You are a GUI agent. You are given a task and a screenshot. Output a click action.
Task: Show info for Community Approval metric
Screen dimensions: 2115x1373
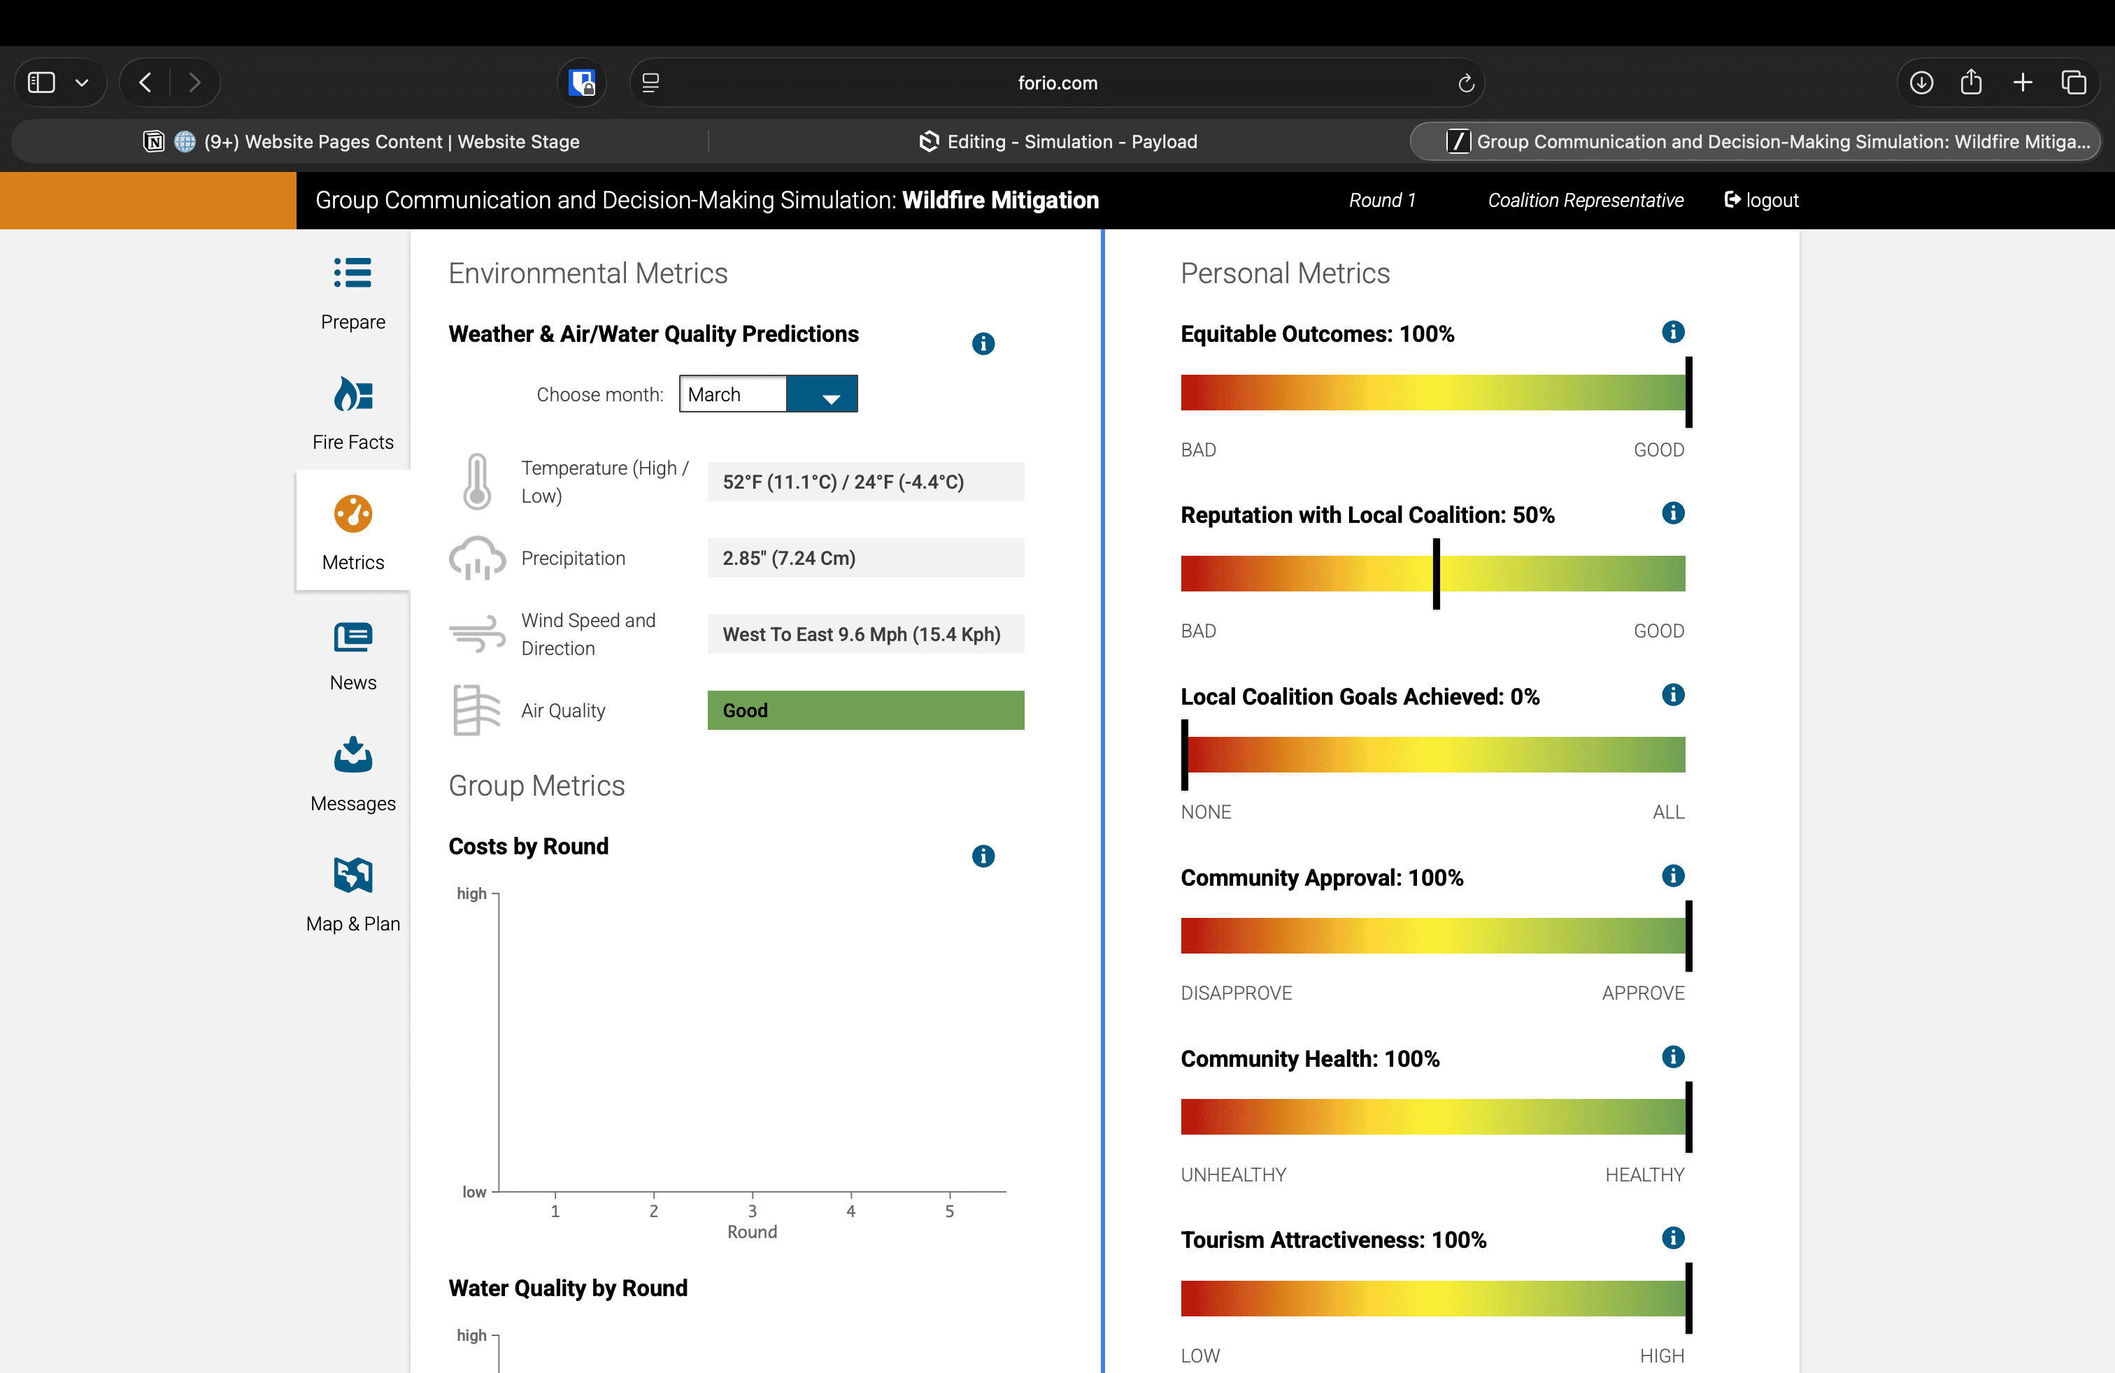coord(1672,877)
